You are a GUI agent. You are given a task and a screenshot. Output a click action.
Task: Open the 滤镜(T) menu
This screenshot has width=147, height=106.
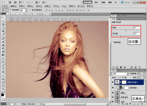[47, 6]
